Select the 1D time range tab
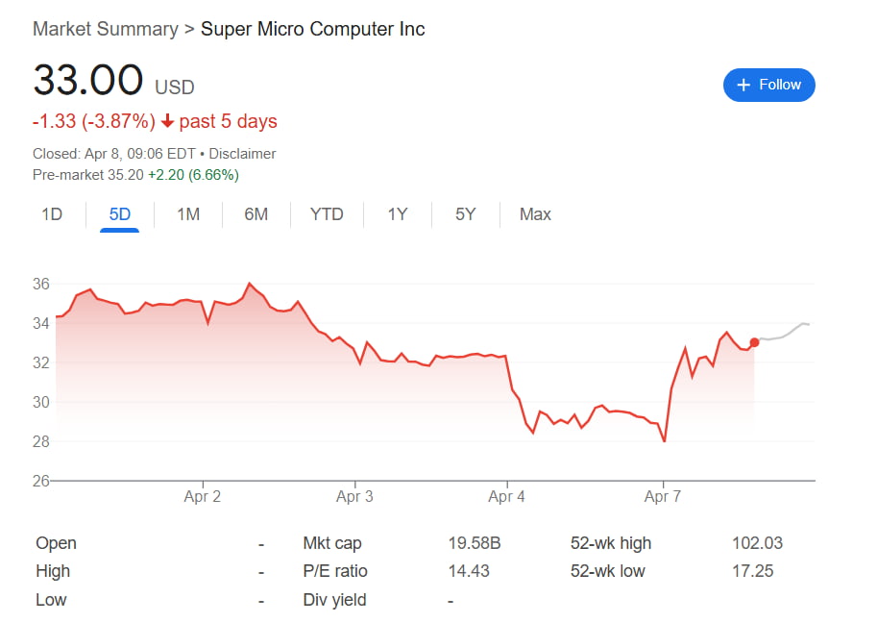Screen dimensions: 877x623 (x=52, y=214)
